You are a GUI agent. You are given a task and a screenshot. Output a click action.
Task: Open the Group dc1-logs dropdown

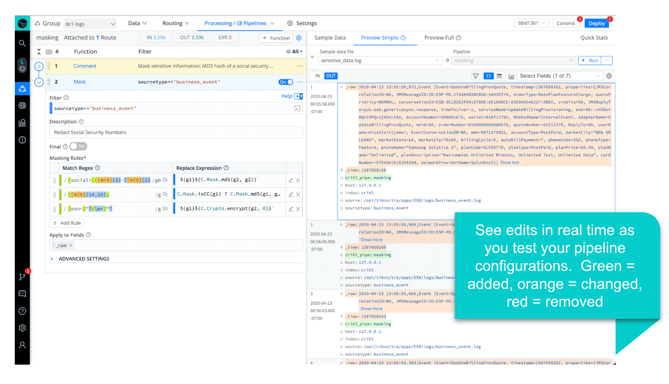(x=90, y=24)
